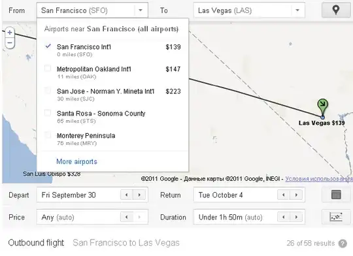Open the calendar view icon
Image resolution: width=353 pixels, height=256 pixels.
click(x=336, y=195)
